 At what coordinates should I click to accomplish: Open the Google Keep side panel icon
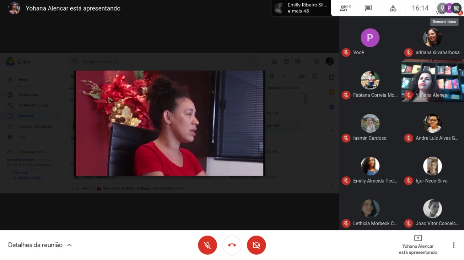pos(331,92)
